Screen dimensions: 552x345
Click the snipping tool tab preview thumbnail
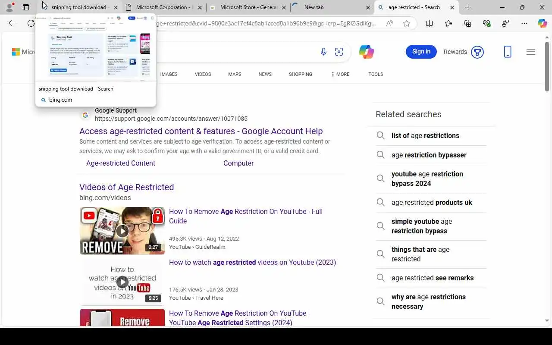[x=96, y=47]
